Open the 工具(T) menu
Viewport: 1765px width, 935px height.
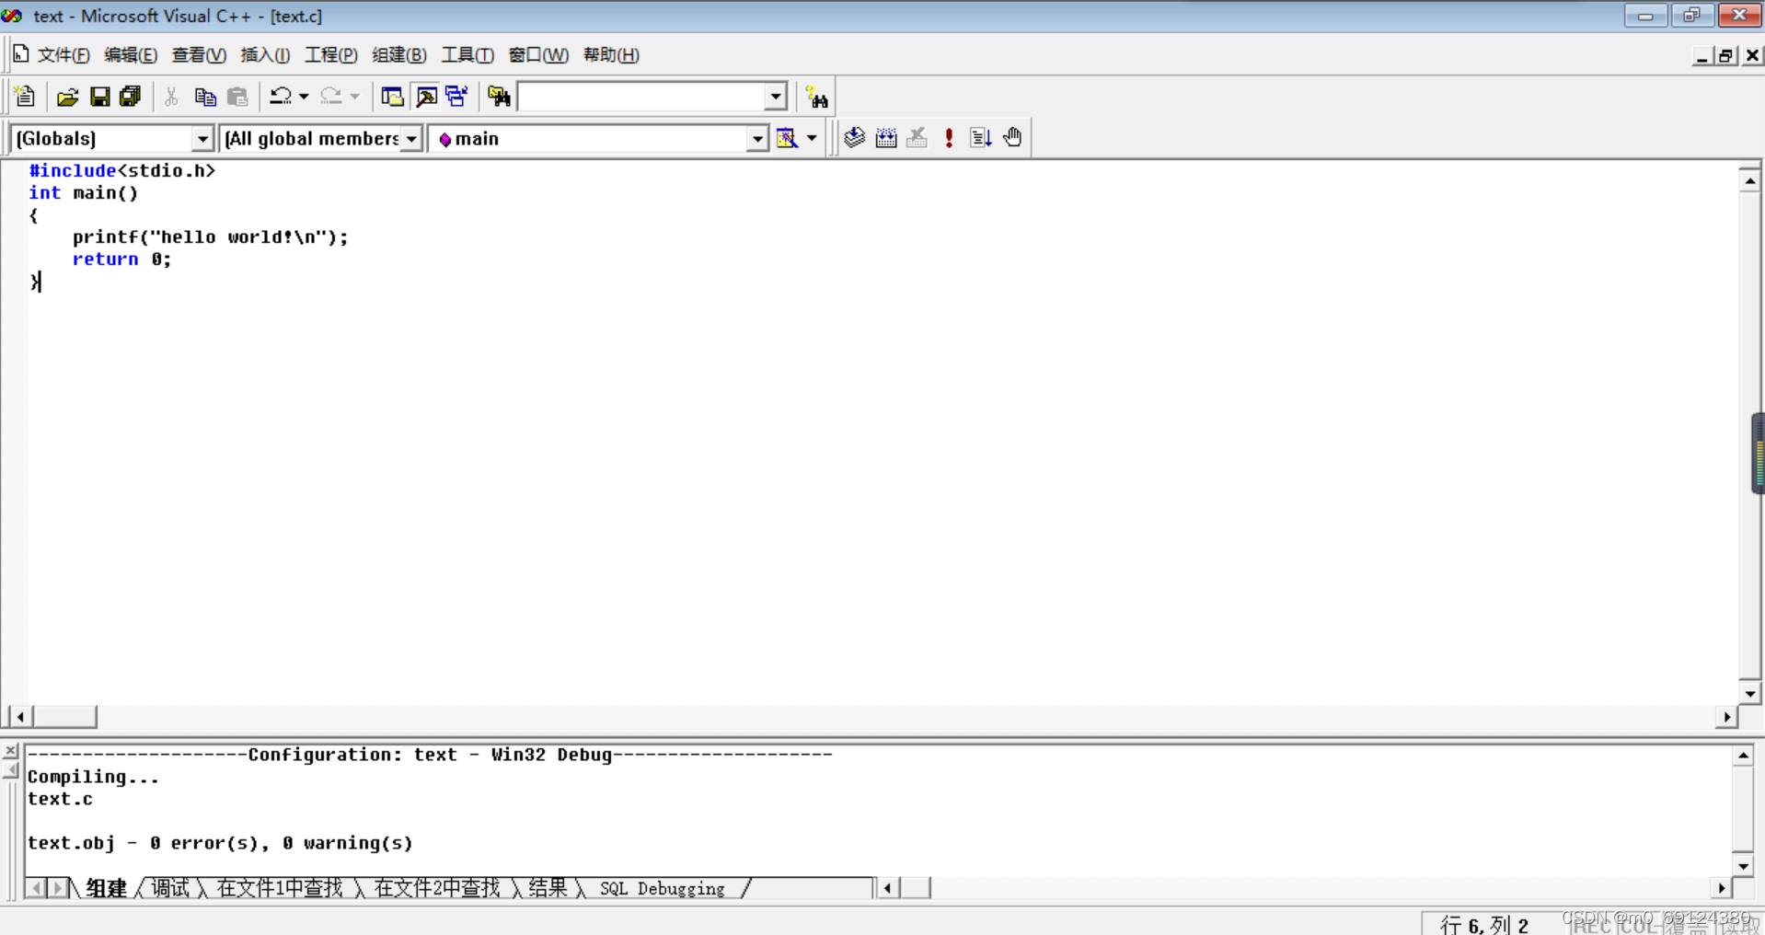467,55
